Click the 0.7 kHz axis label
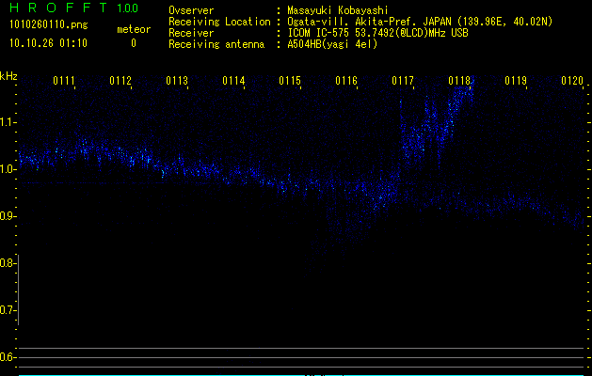 point(7,310)
